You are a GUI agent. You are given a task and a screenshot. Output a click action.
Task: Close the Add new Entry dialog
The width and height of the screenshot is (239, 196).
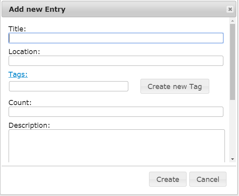pos(230,9)
